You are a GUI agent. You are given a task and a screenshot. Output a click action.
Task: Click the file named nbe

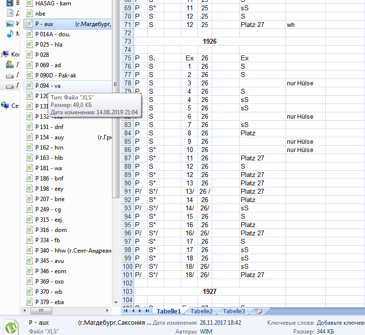40,14
